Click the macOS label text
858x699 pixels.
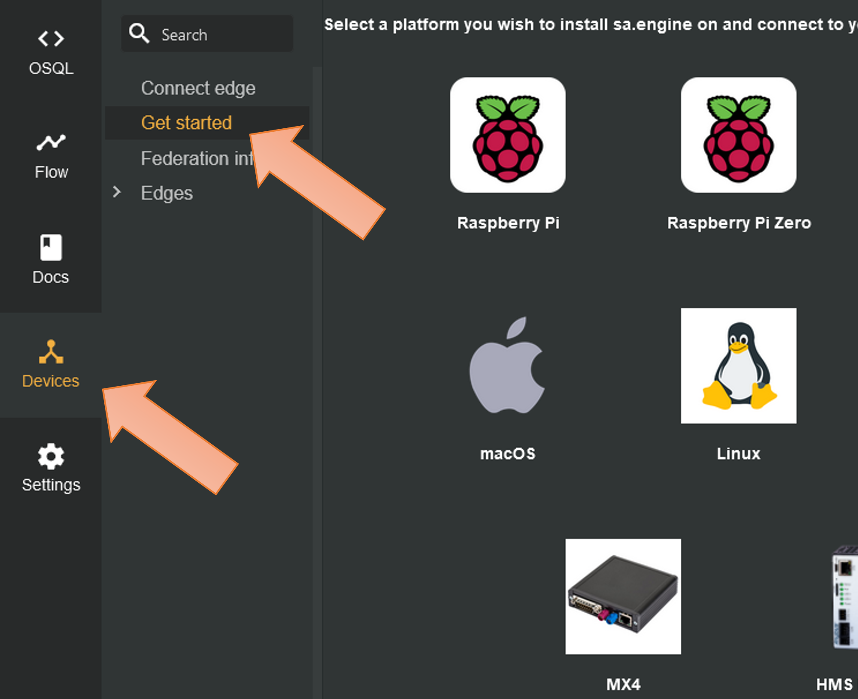pyautogui.click(x=508, y=454)
